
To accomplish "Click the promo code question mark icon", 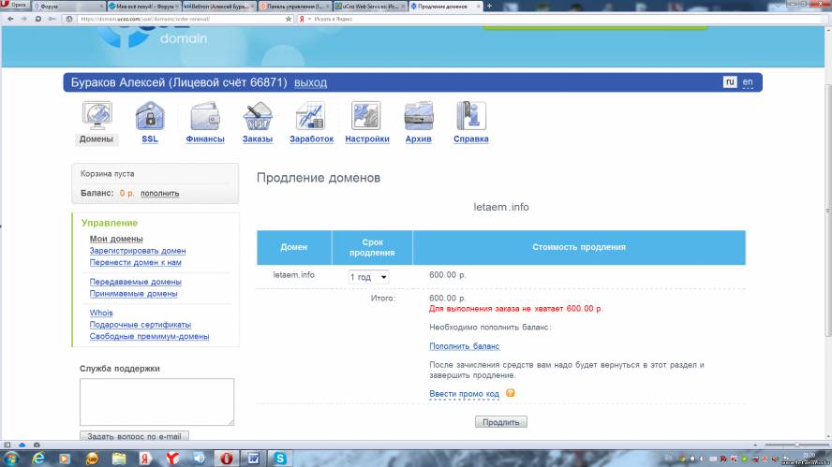I will coord(511,393).
